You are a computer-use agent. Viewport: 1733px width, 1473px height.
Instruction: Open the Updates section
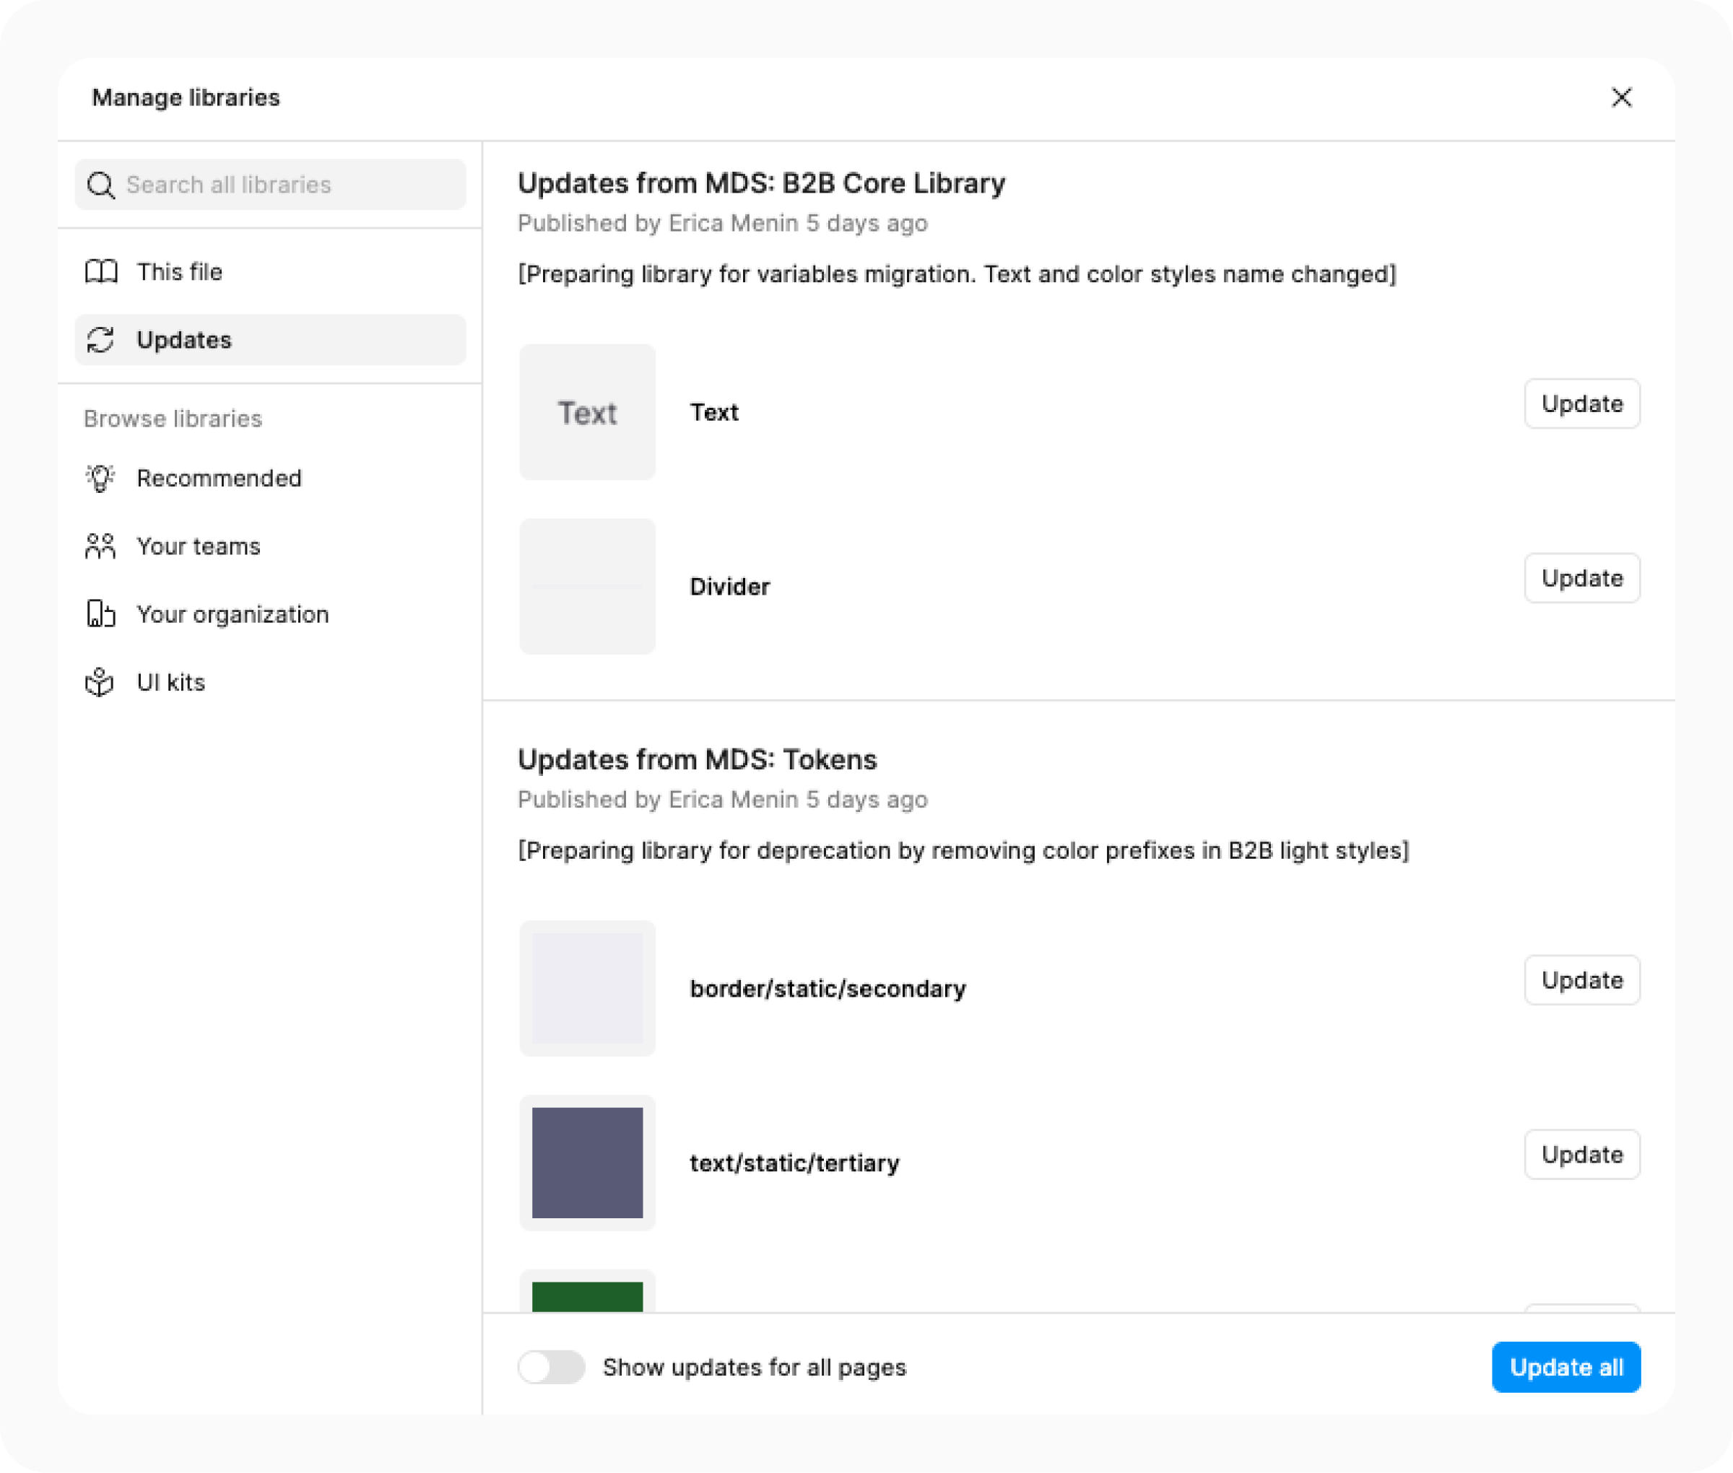point(184,340)
